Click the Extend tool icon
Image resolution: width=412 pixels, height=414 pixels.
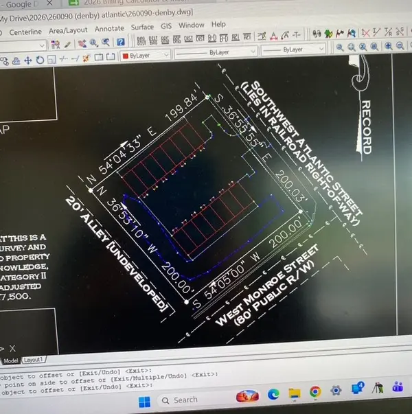(75, 58)
